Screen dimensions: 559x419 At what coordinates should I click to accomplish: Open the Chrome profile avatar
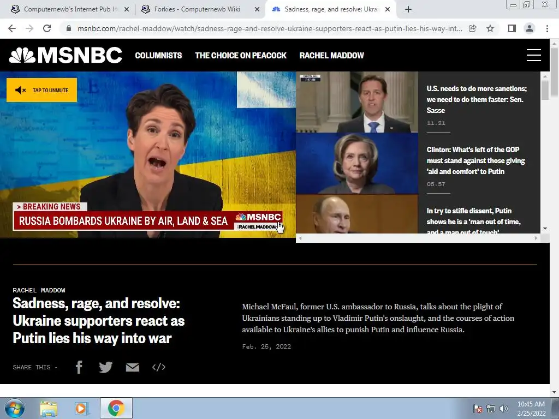(x=530, y=28)
